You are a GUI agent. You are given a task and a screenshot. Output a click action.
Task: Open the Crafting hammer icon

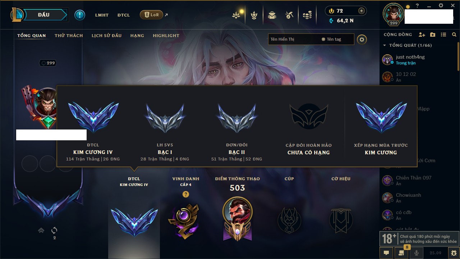coord(289,15)
